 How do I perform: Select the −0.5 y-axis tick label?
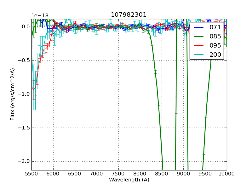click(x=24, y=60)
